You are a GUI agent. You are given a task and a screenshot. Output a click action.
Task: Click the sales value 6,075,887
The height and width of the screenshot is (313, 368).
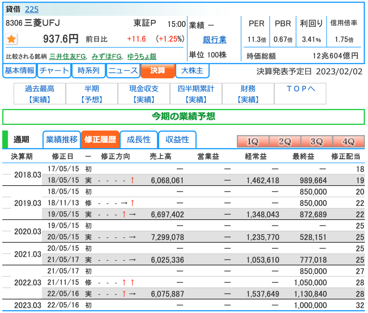[x=167, y=294]
